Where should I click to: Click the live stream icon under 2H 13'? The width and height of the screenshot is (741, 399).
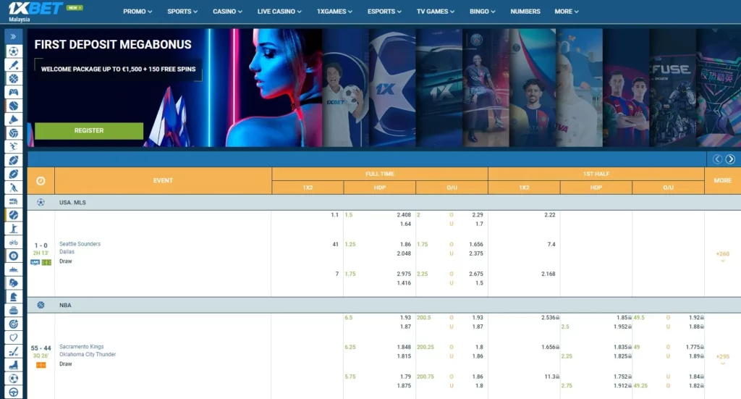pos(35,262)
